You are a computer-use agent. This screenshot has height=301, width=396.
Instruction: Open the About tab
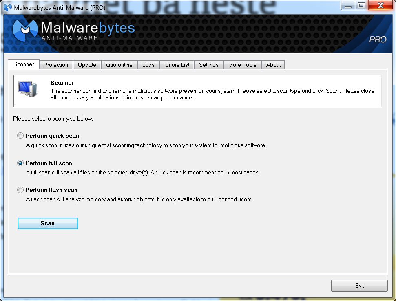point(273,65)
